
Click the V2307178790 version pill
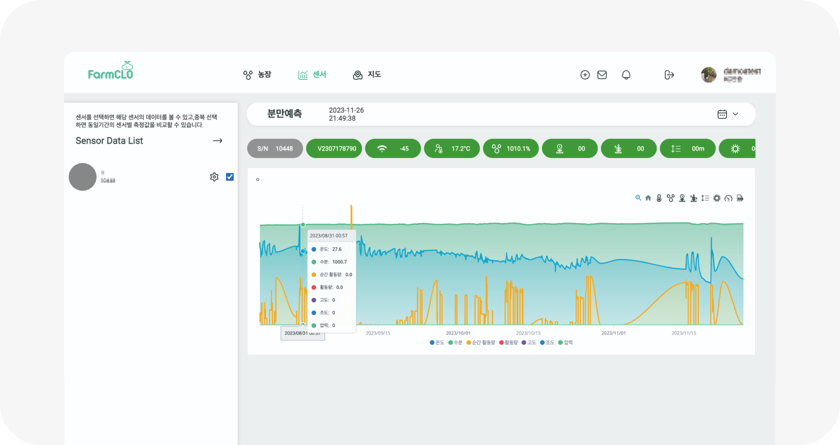point(334,148)
